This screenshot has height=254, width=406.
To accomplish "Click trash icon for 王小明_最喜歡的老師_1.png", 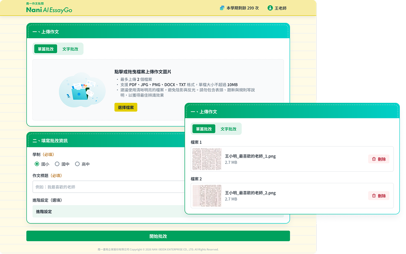I will [x=374, y=159].
